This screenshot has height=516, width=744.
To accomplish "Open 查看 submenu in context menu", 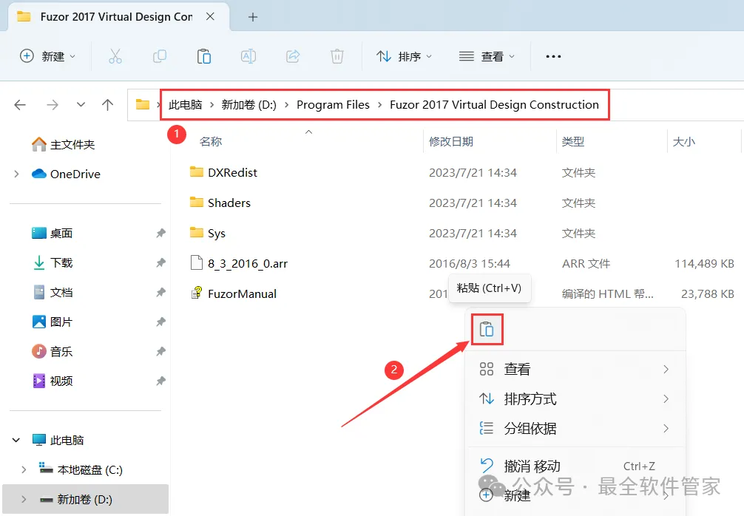I will (x=575, y=369).
